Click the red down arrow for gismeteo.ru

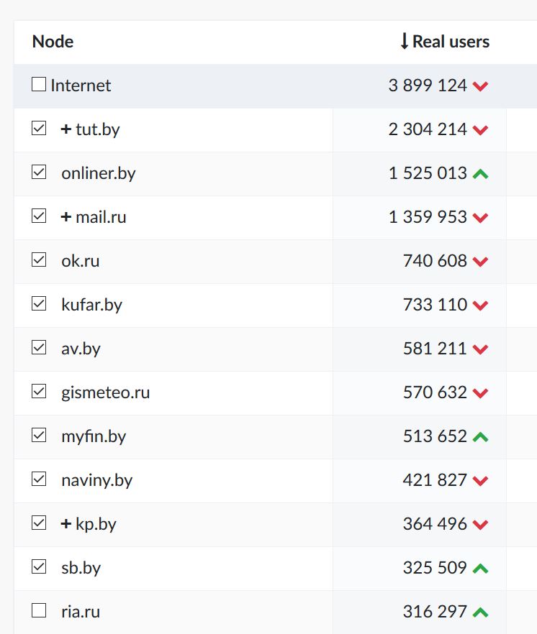(481, 393)
